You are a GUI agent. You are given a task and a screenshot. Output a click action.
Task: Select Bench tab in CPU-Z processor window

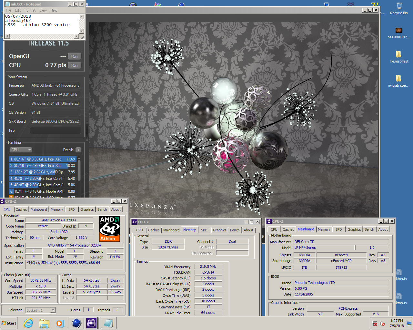click(102, 209)
